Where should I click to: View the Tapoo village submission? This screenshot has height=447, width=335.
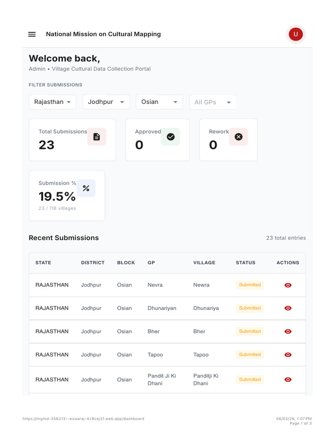point(288,355)
